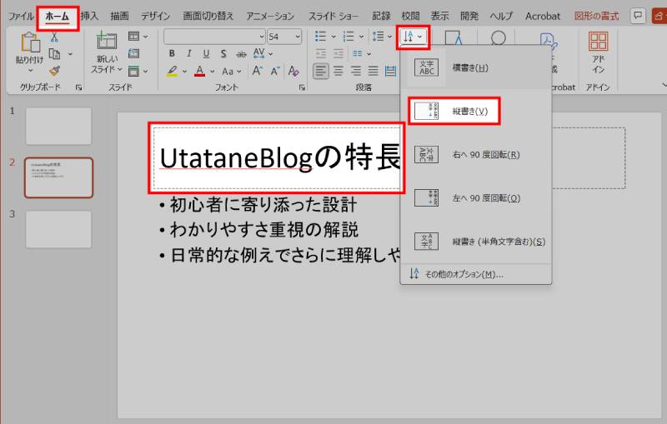Switch to the ホーム tab

[x=57, y=17]
